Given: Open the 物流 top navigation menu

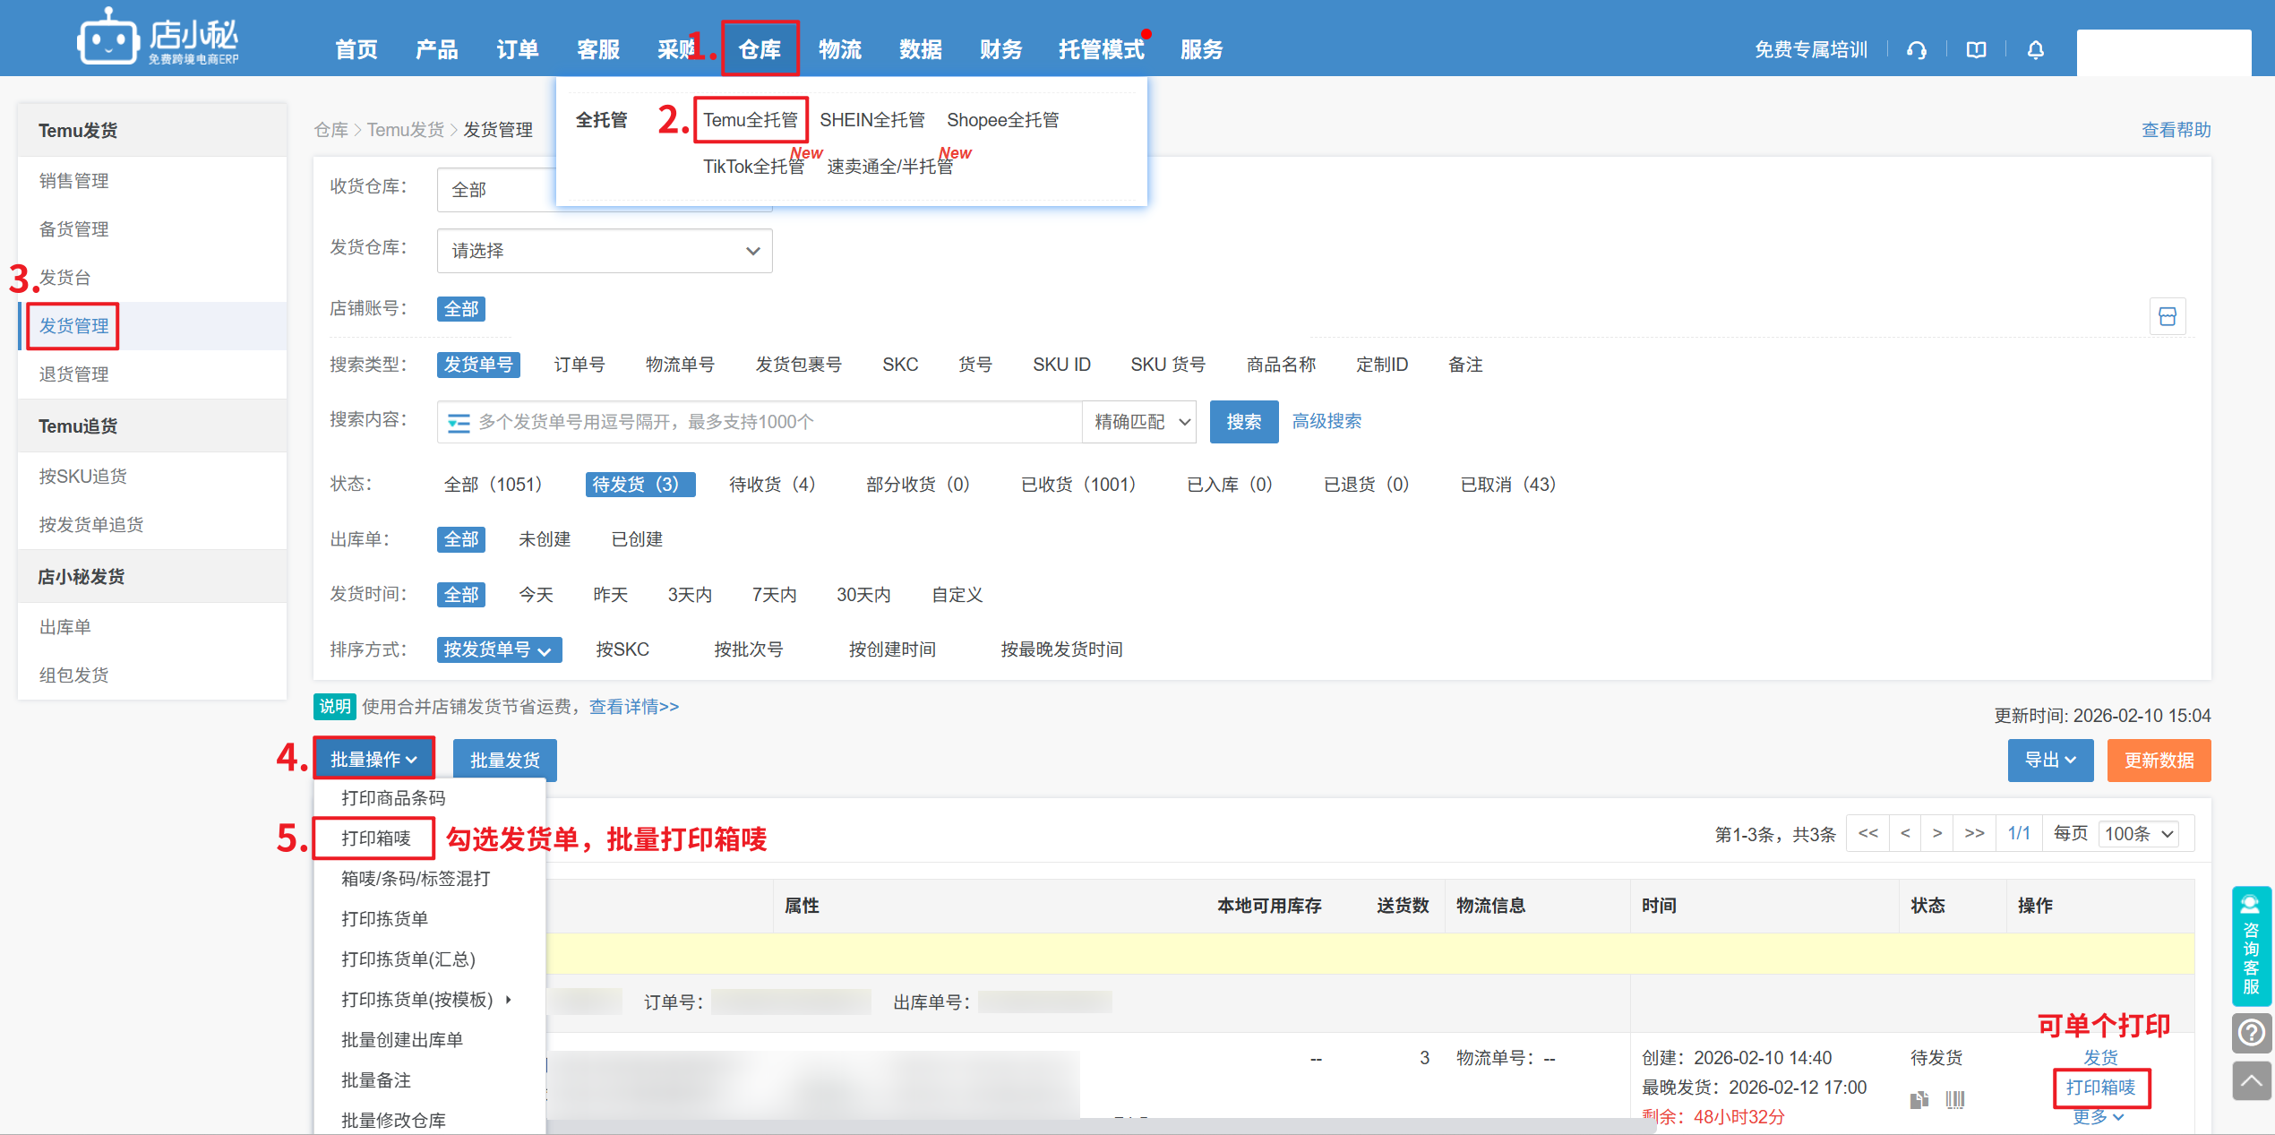Looking at the screenshot, I should [x=839, y=50].
